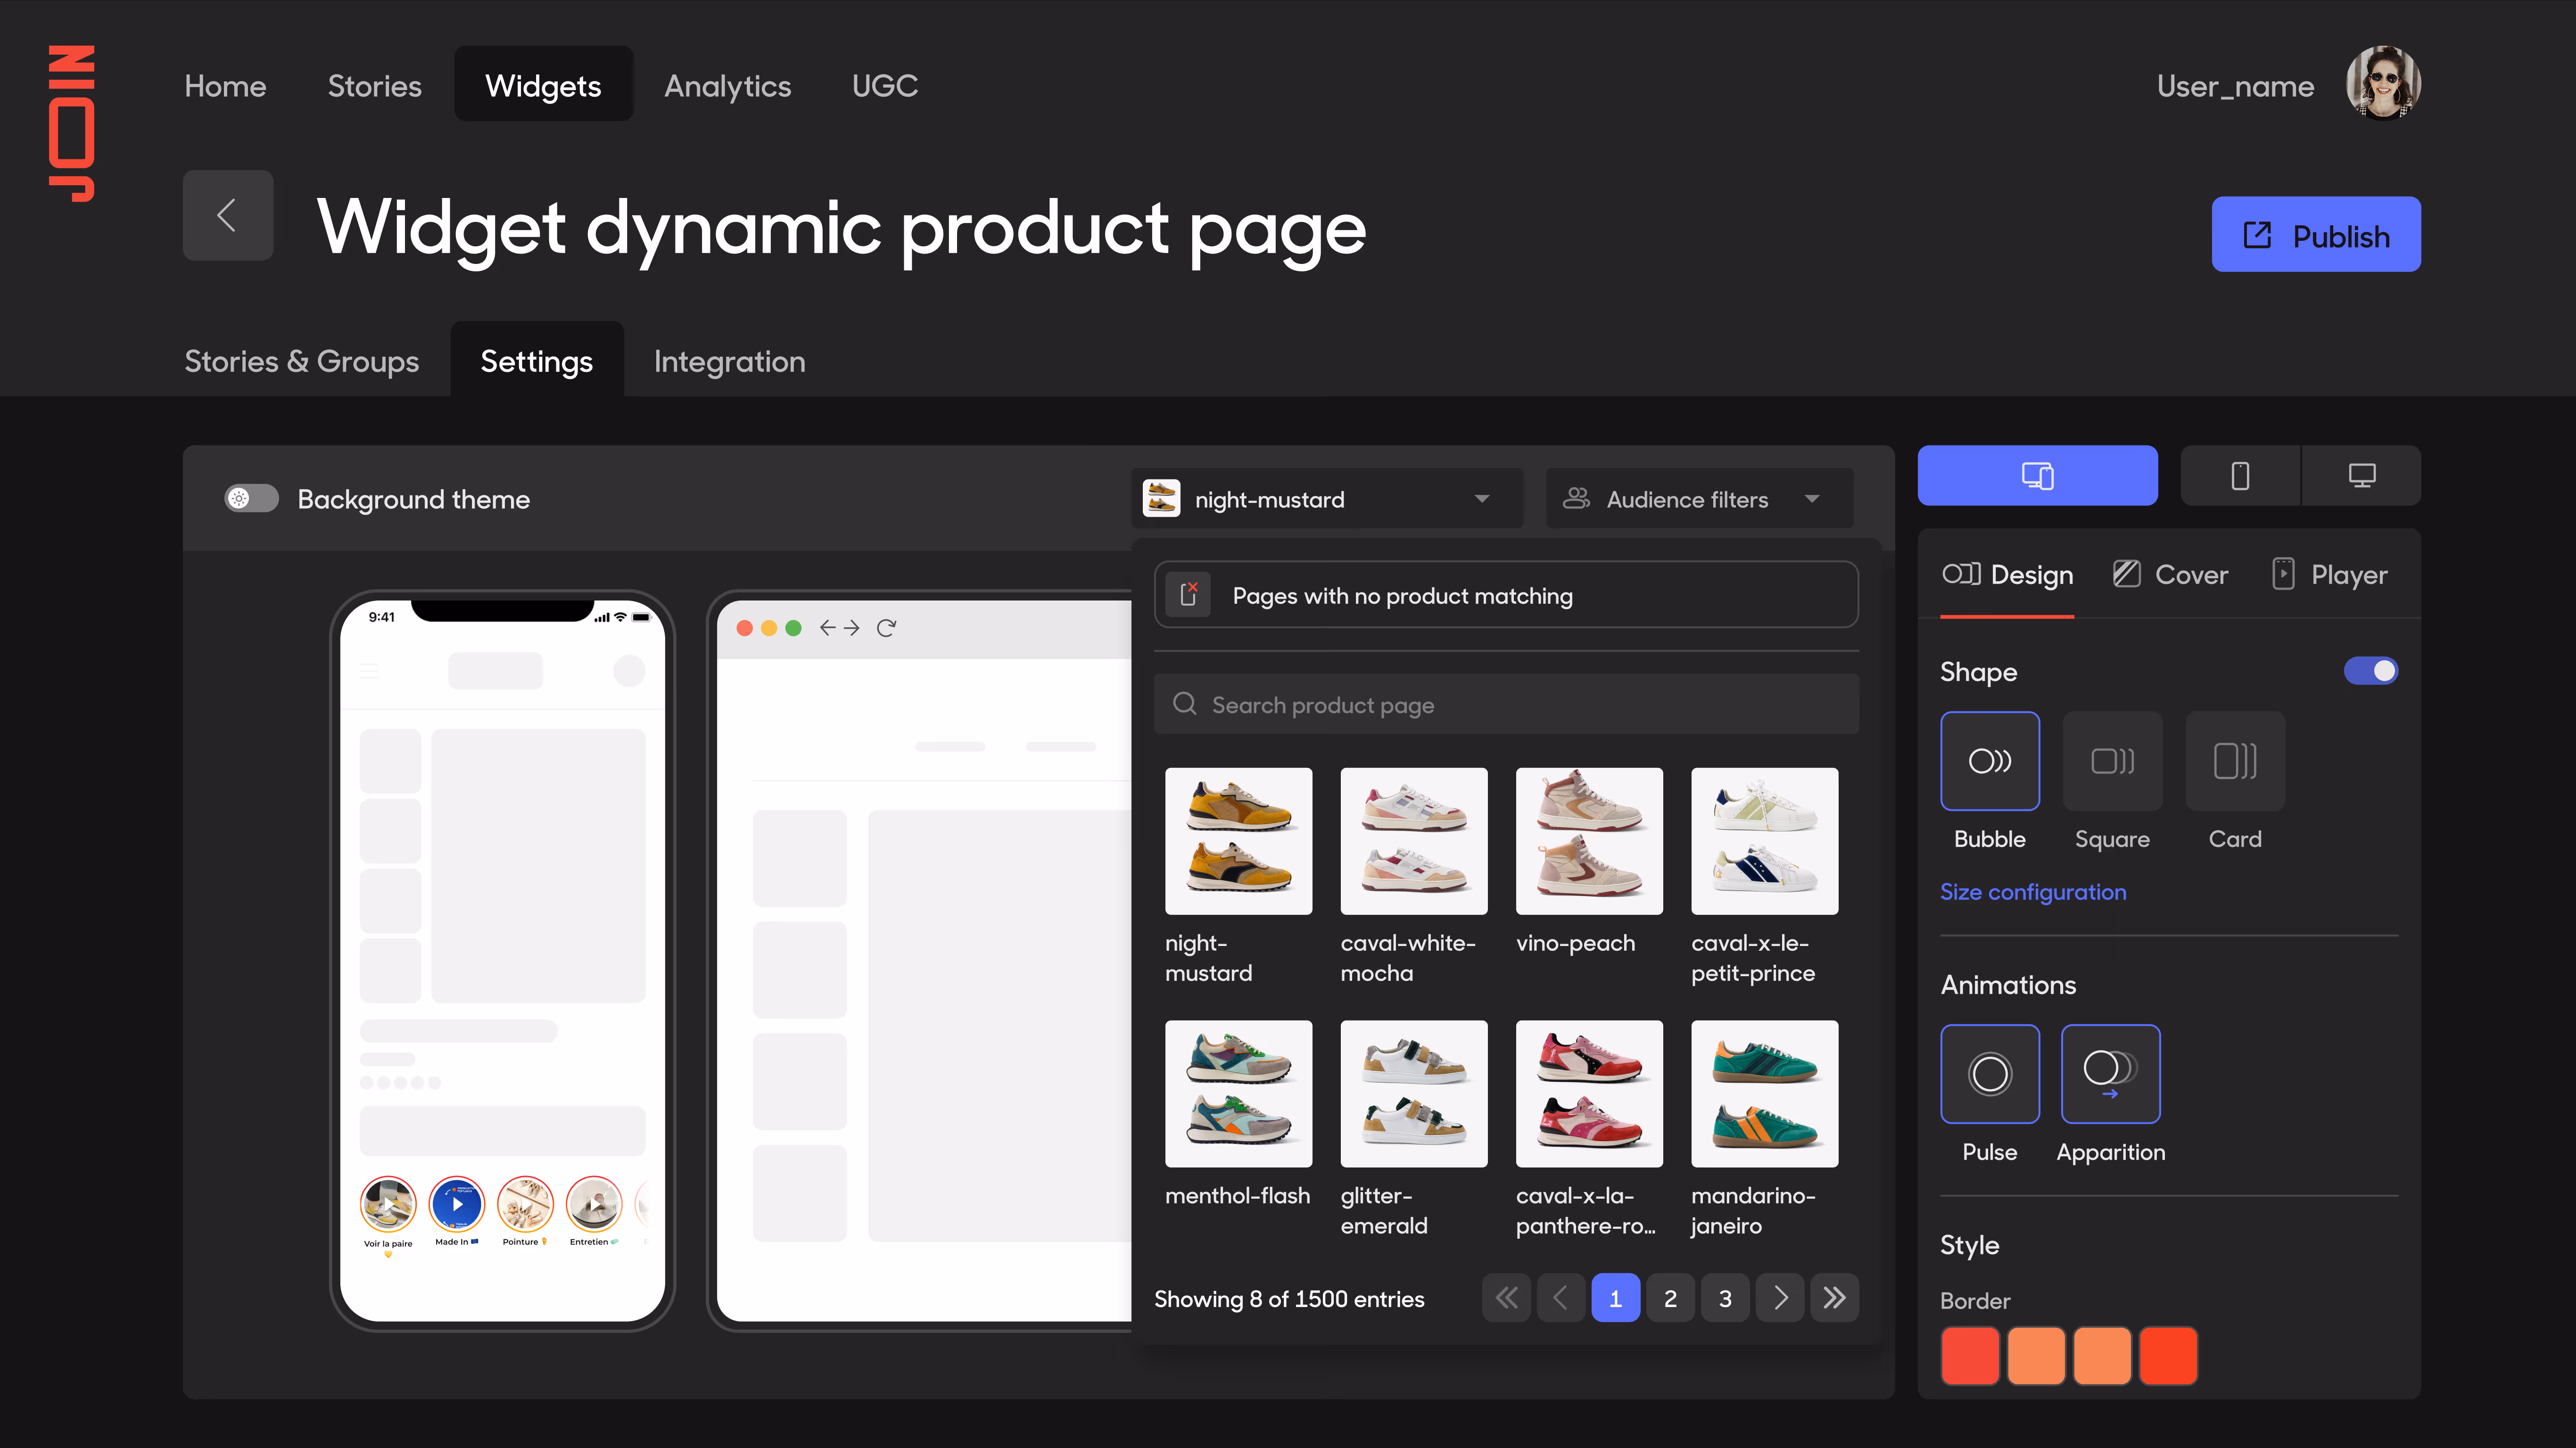The image size is (2576, 1448).
Task: Choose the Square shape icon
Action: click(x=2112, y=761)
